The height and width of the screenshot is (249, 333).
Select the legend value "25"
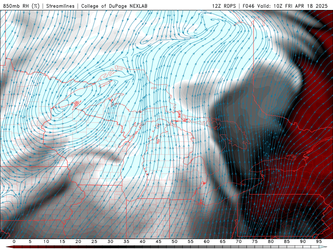click(94, 242)
